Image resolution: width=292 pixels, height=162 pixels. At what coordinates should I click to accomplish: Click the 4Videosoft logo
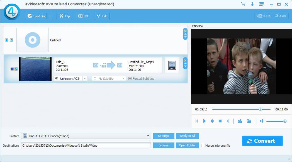(x=12, y=12)
